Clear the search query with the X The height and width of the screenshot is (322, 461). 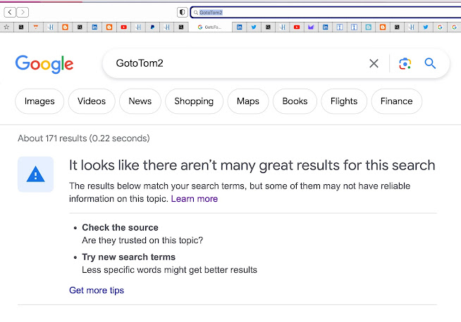point(374,63)
